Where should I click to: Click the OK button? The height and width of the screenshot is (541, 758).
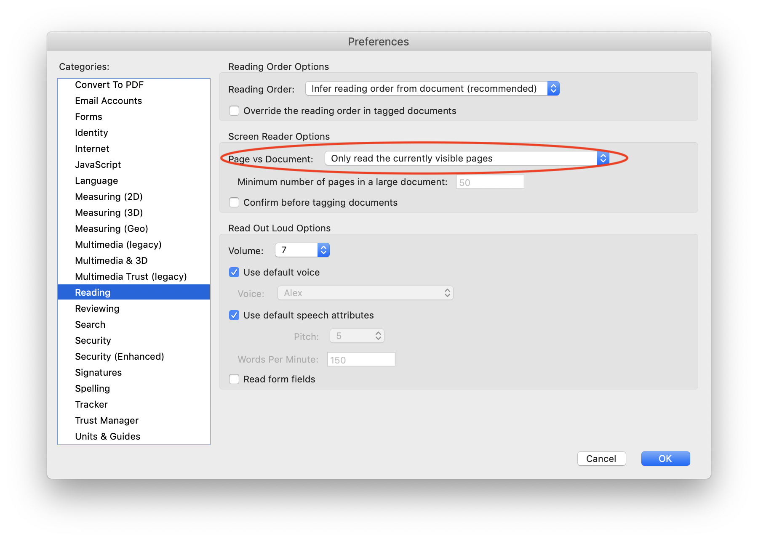pos(665,459)
